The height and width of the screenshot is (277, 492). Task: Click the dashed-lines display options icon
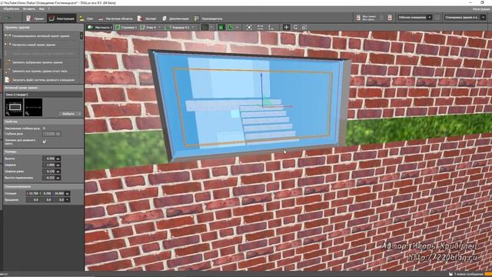[x=260, y=28]
